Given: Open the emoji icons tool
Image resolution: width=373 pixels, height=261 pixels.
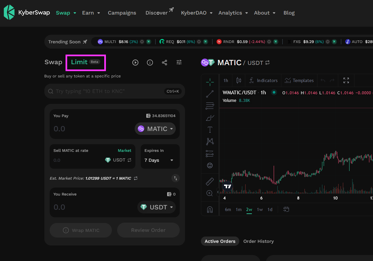Looking at the screenshot, I should (x=210, y=165).
